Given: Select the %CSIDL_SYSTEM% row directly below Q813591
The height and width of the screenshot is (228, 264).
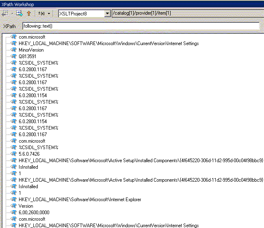Looking at the screenshot, I should 39,63.
